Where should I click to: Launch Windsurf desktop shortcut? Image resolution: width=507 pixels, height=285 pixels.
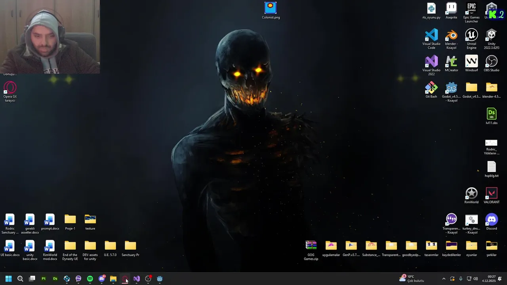click(471, 63)
